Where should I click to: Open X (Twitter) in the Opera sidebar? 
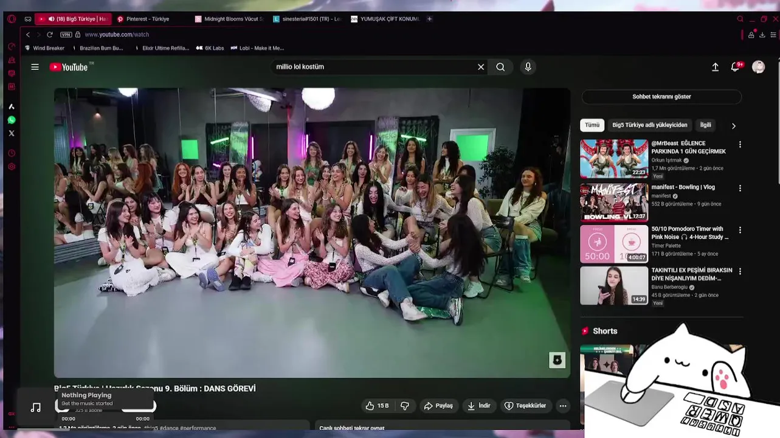tap(11, 133)
